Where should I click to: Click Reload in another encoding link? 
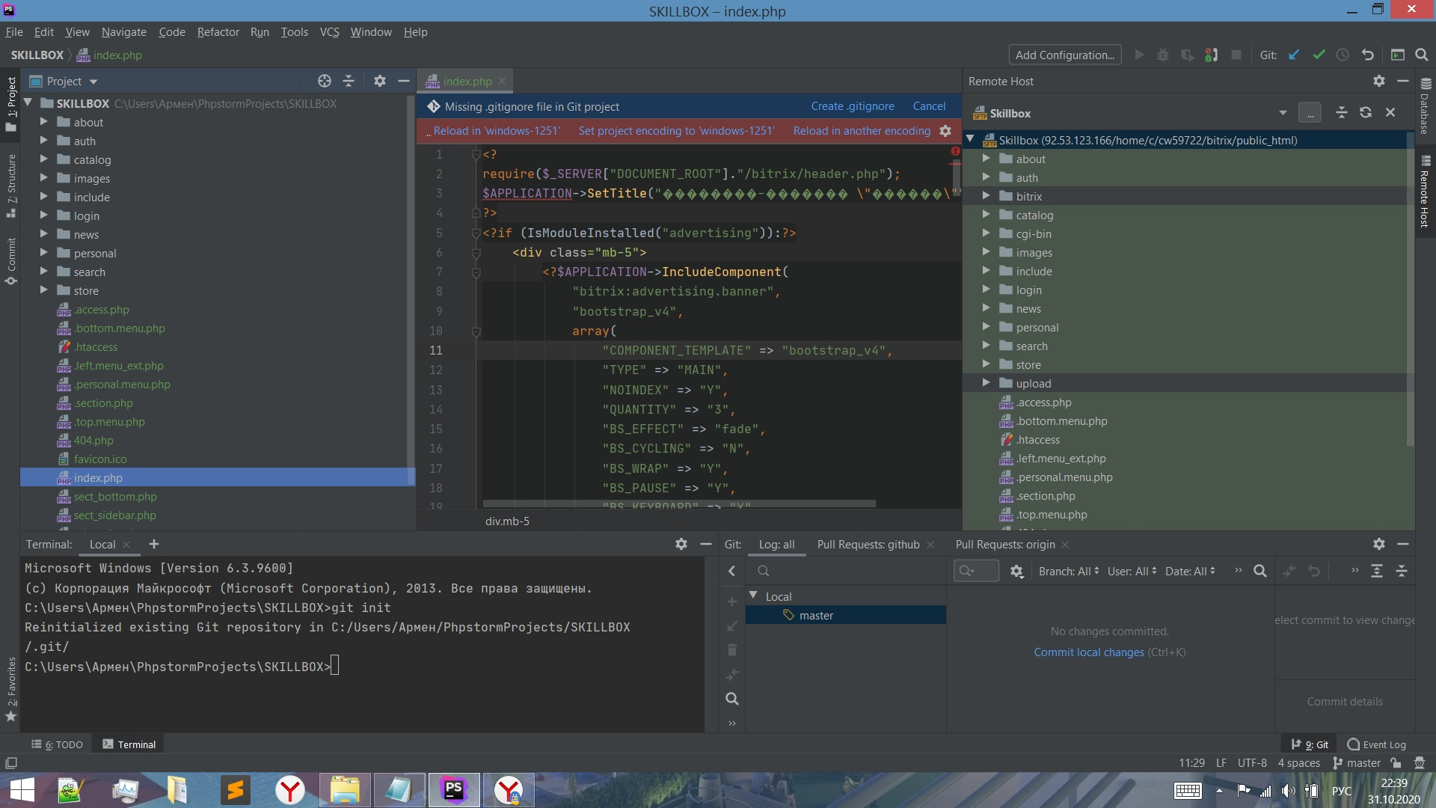862,131
